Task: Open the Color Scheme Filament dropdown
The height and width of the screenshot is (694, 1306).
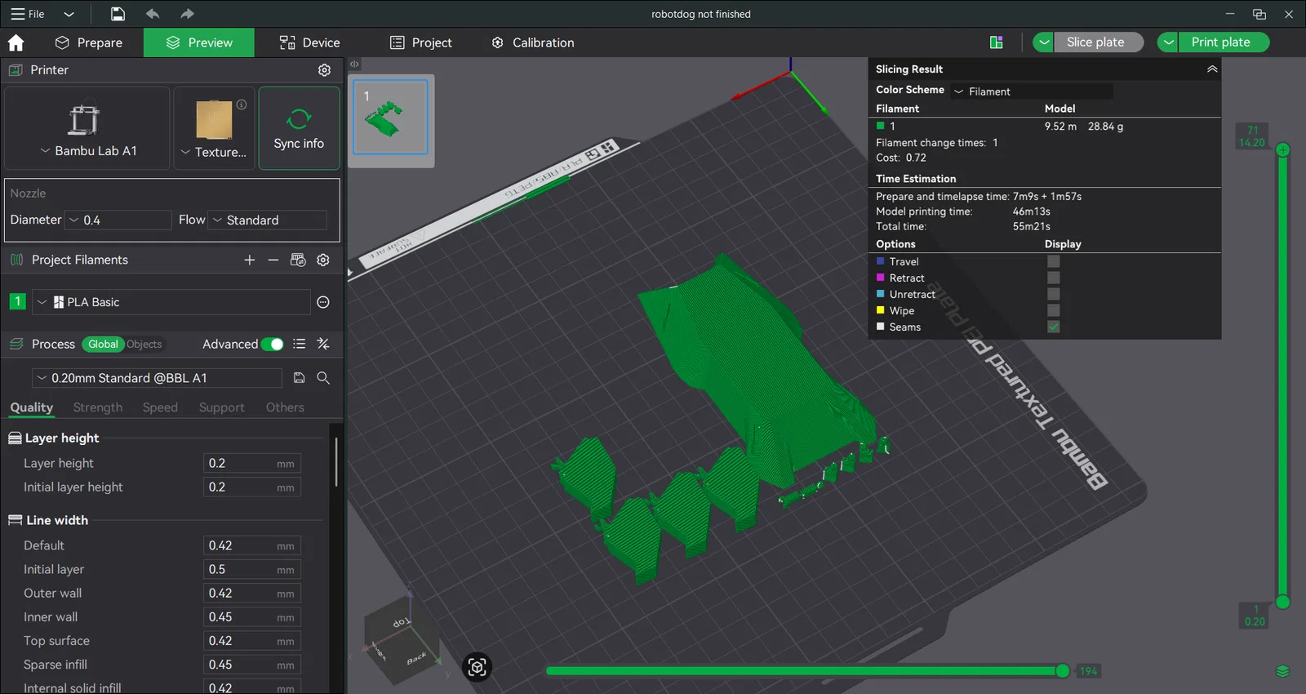Action: click(x=1032, y=91)
